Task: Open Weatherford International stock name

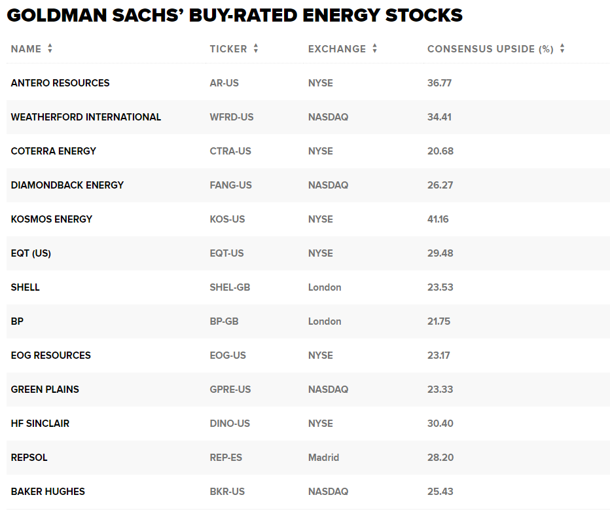Action: tap(86, 117)
